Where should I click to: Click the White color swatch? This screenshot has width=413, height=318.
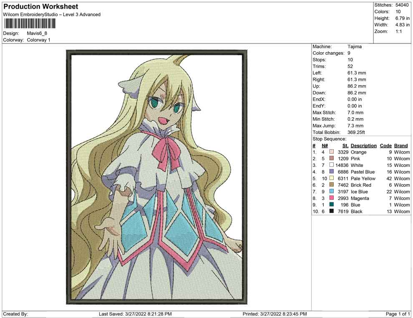pyautogui.click(x=332, y=165)
